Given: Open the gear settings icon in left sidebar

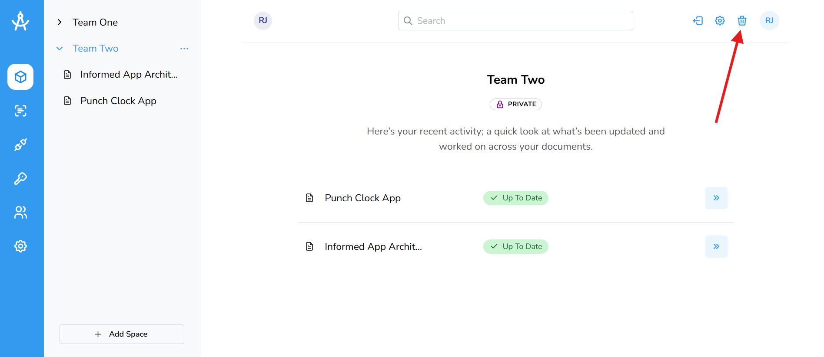Looking at the screenshot, I should click(20, 246).
